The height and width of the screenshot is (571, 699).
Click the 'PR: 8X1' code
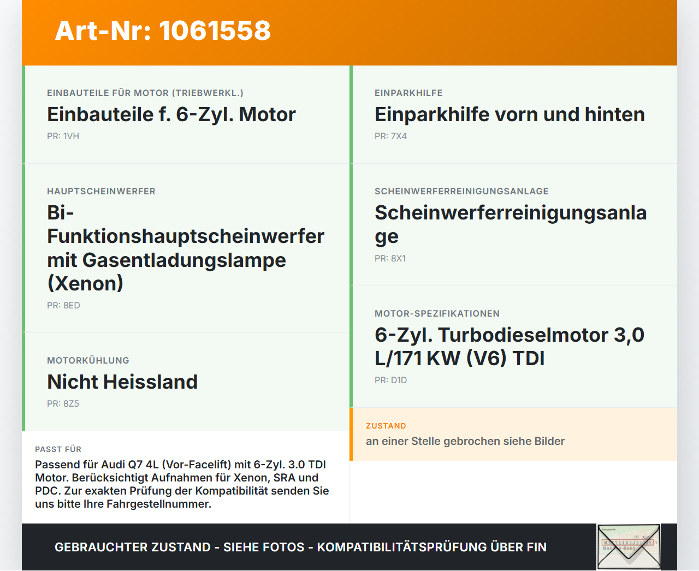(390, 258)
